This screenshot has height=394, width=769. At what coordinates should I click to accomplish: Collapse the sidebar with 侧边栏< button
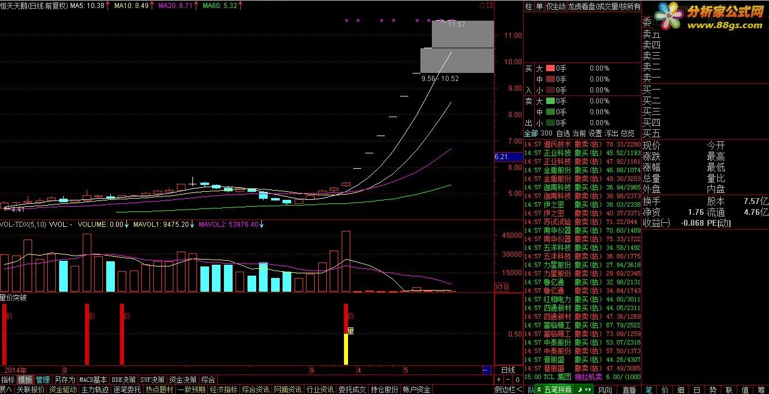click(508, 389)
